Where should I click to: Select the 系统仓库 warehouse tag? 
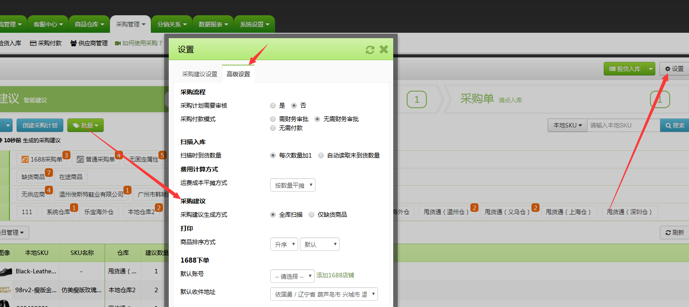click(x=58, y=212)
